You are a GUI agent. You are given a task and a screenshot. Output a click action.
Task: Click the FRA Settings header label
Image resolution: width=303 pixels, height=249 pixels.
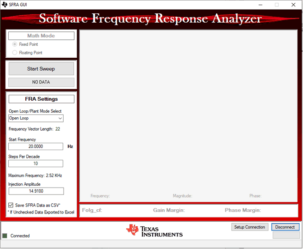coord(41,99)
